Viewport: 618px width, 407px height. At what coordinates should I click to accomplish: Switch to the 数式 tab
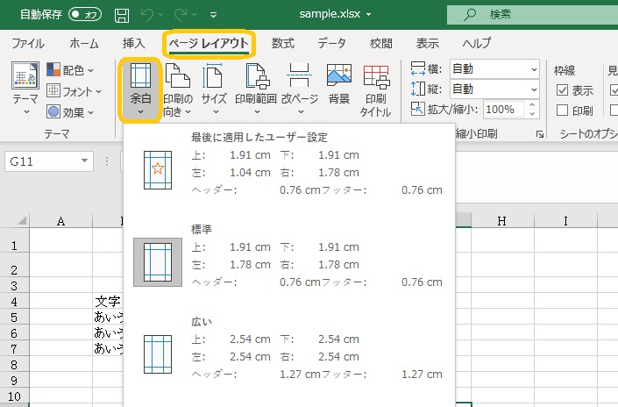(282, 43)
